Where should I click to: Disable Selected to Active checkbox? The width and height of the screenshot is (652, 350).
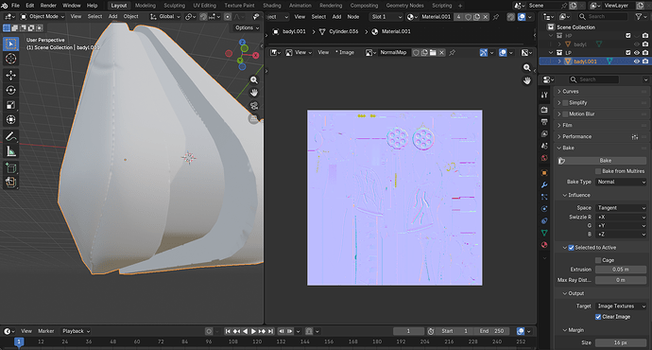572,248
